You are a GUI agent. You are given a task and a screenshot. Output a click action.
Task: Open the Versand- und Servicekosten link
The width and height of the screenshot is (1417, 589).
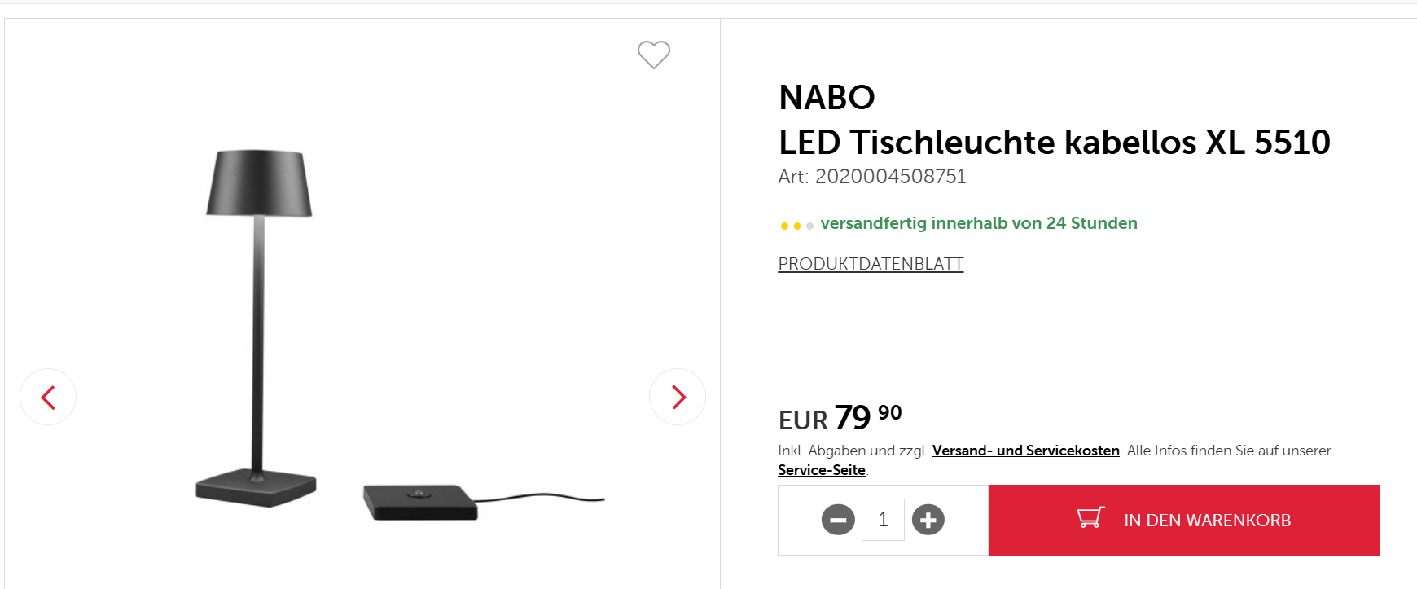1025,451
